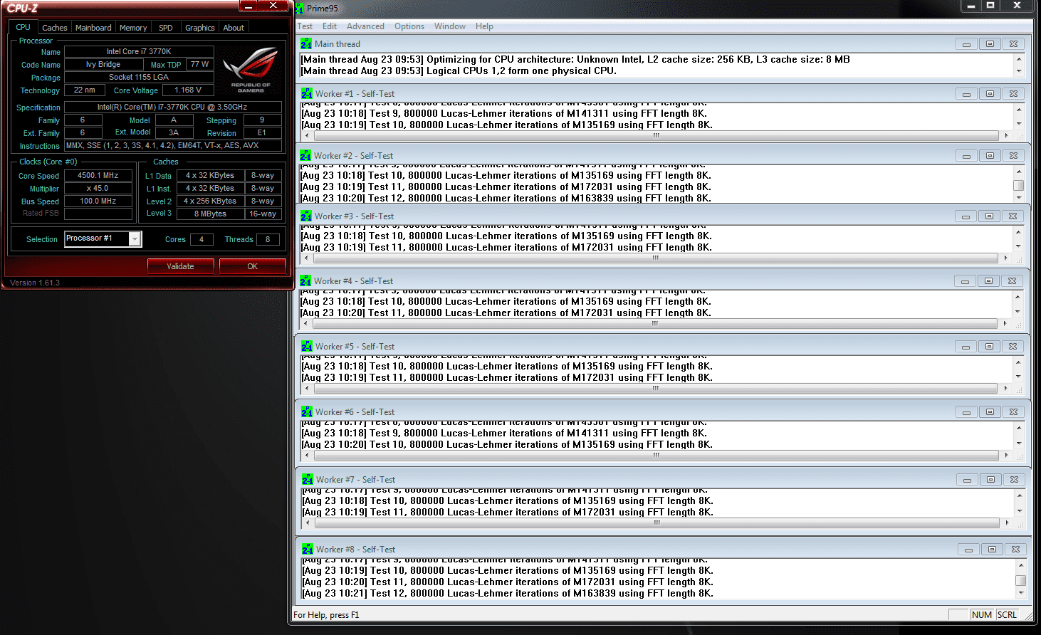Click the Bus Speed 100.0 MHz value
The width and height of the screenshot is (1041, 635).
pyautogui.click(x=98, y=201)
